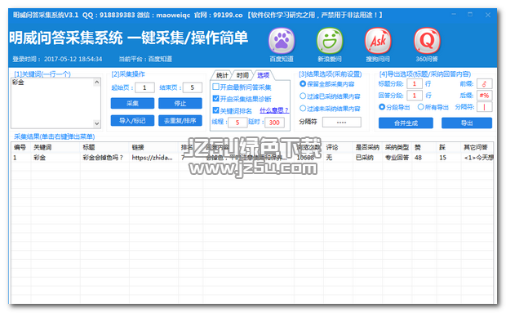
Task: Select the 百度知道 paw platform icon
Action: click(282, 41)
